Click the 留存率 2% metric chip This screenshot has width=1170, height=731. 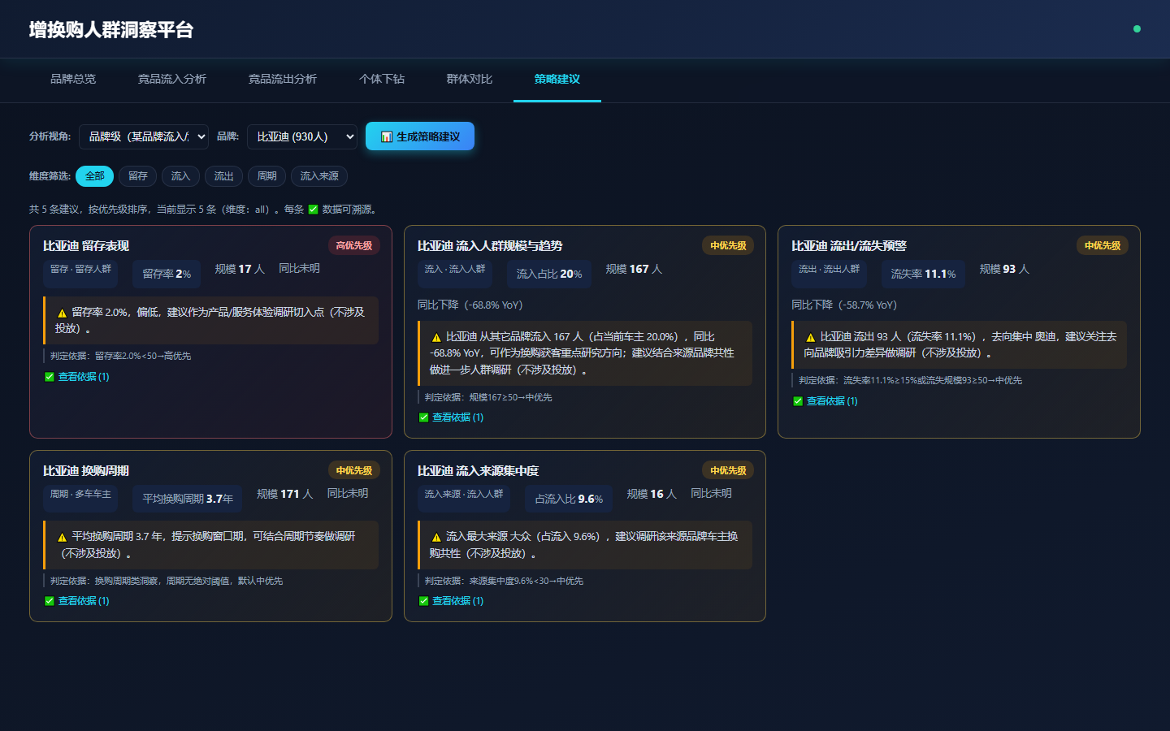167,275
